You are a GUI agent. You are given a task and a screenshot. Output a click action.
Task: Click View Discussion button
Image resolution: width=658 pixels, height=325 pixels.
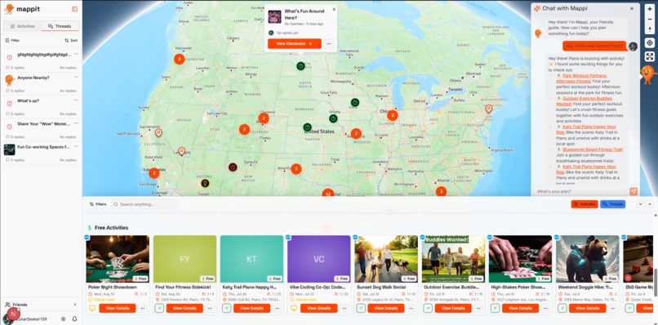pos(294,43)
